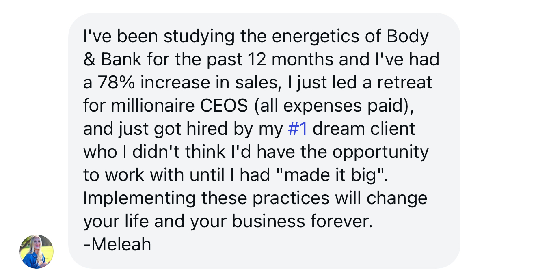The image size is (536, 280).
Task: Click the "& Bank" text in the message
Action: [112, 60]
